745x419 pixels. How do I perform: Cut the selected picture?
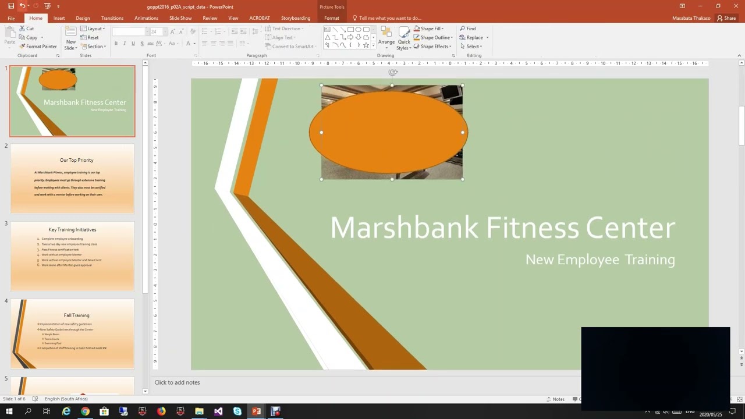(x=26, y=29)
